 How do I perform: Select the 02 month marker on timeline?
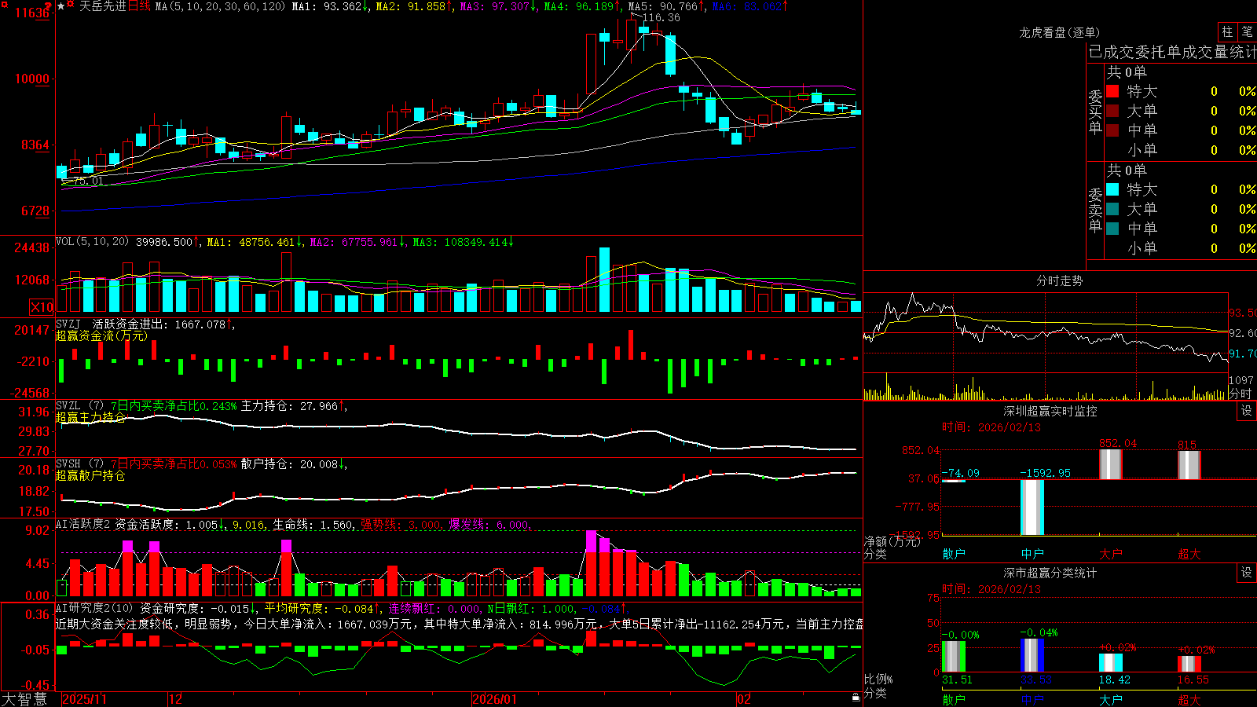744,699
